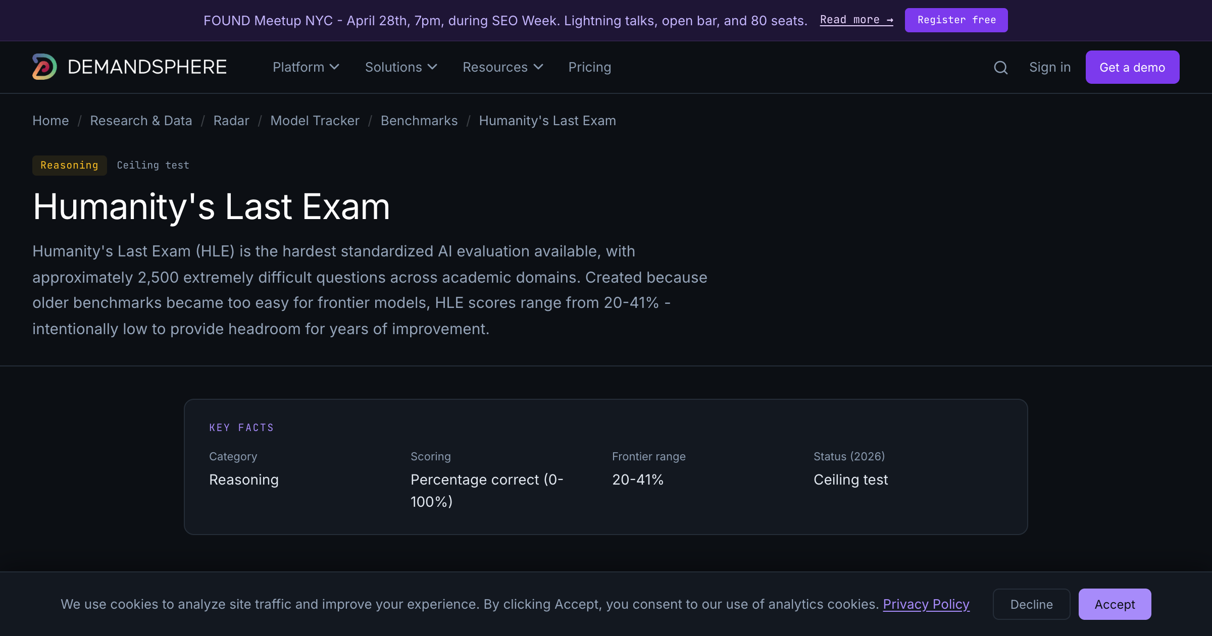Image resolution: width=1212 pixels, height=636 pixels.
Task: Click the Scoring value Percentage correct
Action: (x=487, y=491)
